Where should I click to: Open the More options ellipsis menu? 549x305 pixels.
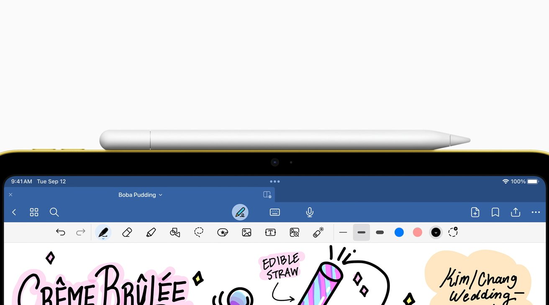pyautogui.click(x=536, y=212)
